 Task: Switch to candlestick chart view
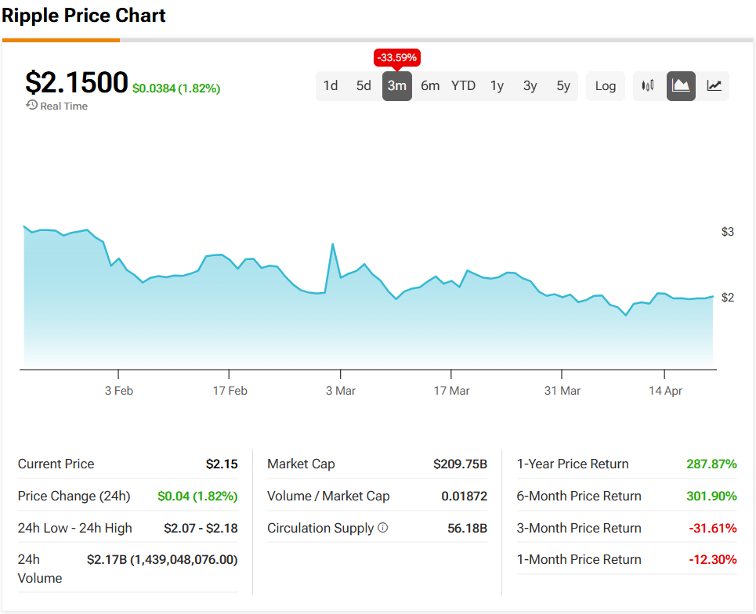click(648, 86)
